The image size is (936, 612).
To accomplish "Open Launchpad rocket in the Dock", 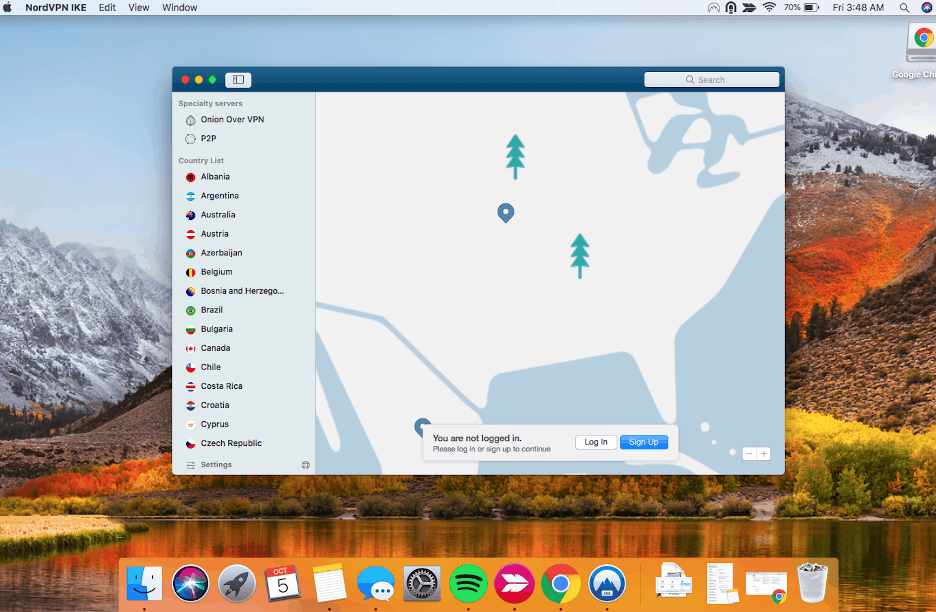I will point(237,583).
